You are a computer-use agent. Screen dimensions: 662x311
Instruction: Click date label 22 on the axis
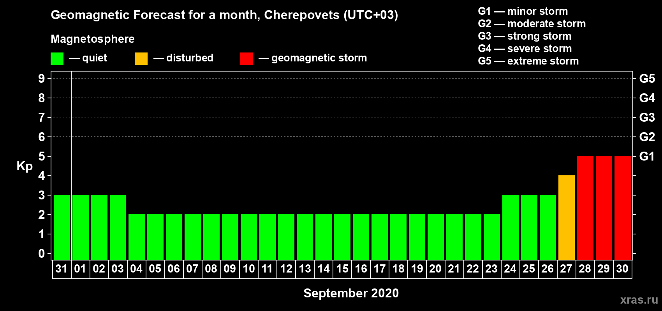coord(473,269)
